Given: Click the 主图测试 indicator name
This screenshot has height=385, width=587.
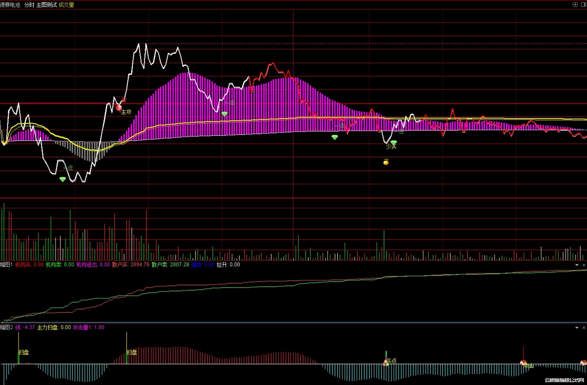Looking at the screenshot, I should (46, 5).
